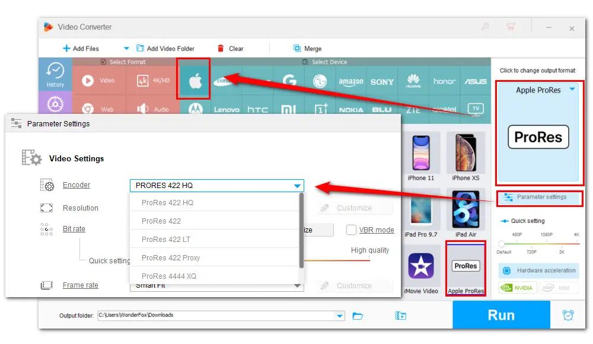Click the alarm clock scheduler icon
593x344 pixels.
[568, 315]
